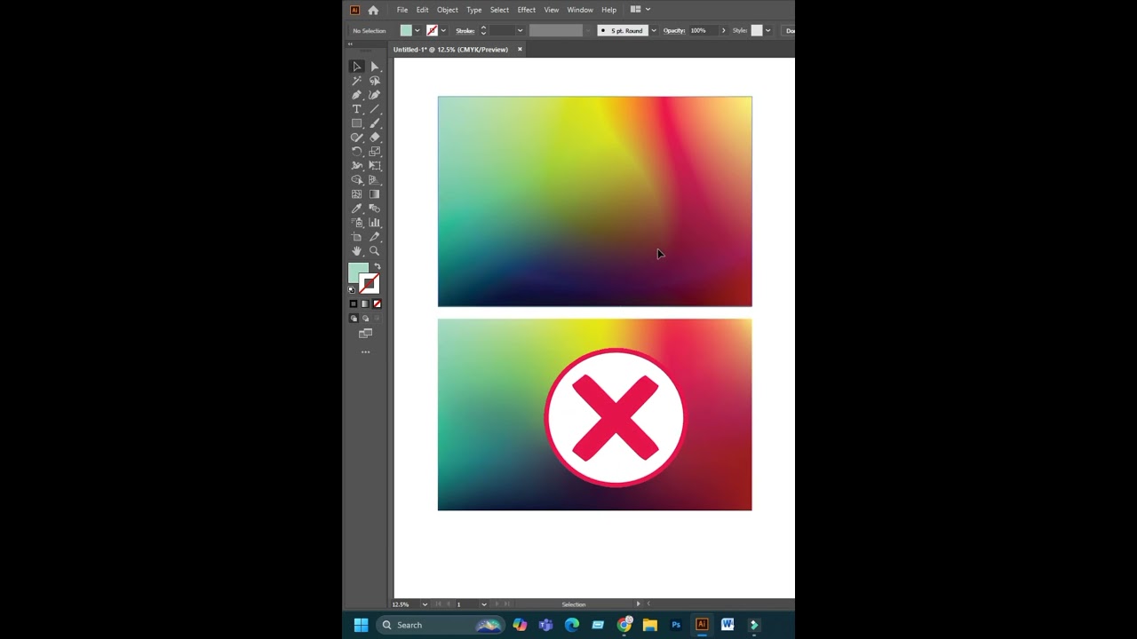
Task: Swap fill and stroke colors
Action: (x=378, y=266)
